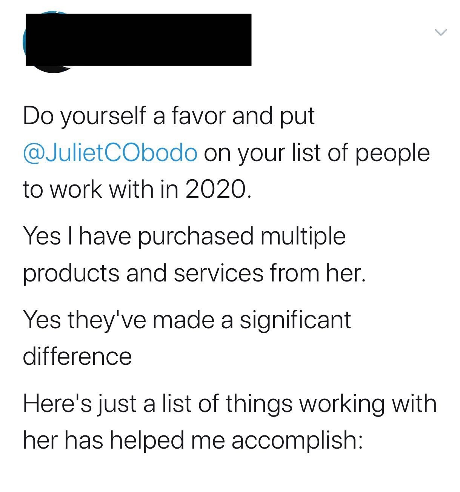
Task: Open the tweet options chevron menu
Action: 440,32
